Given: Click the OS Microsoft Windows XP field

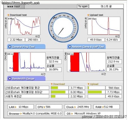Looking at the screenshot, I should coord(92,114).
